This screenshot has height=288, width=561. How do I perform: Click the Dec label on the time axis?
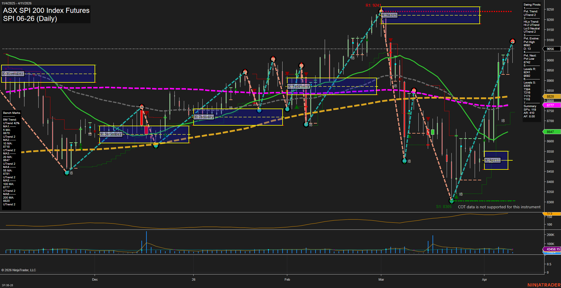pos(95,279)
